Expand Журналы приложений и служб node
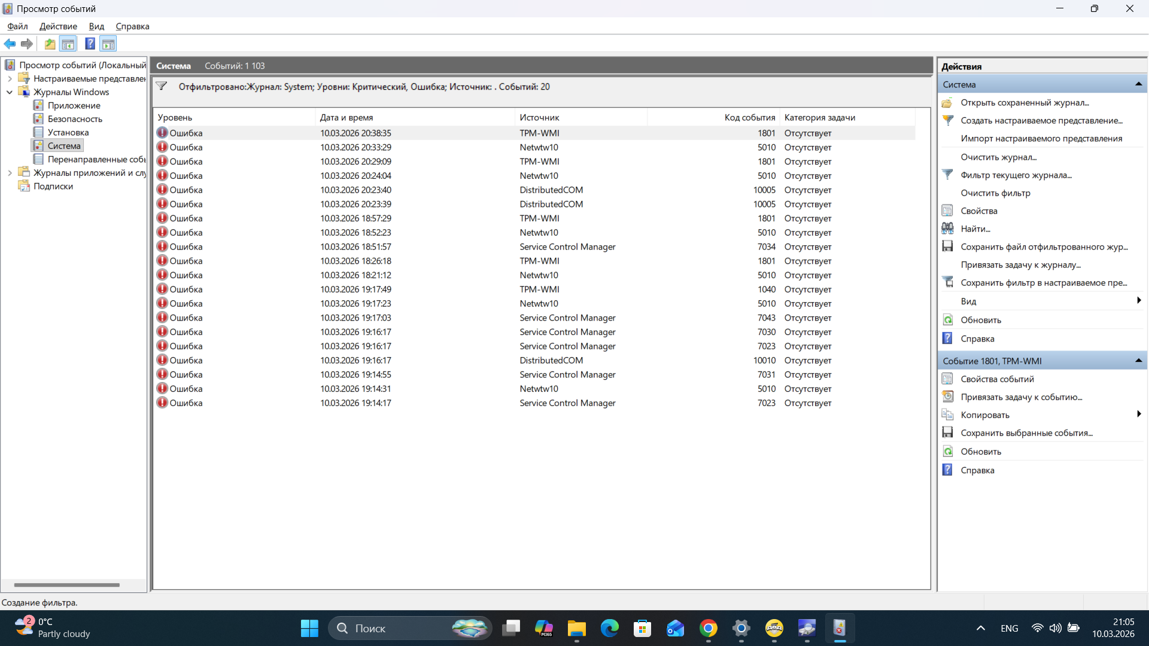Image resolution: width=1149 pixels, height=646 pixels. pyautogui.click(x=10, y=173)
